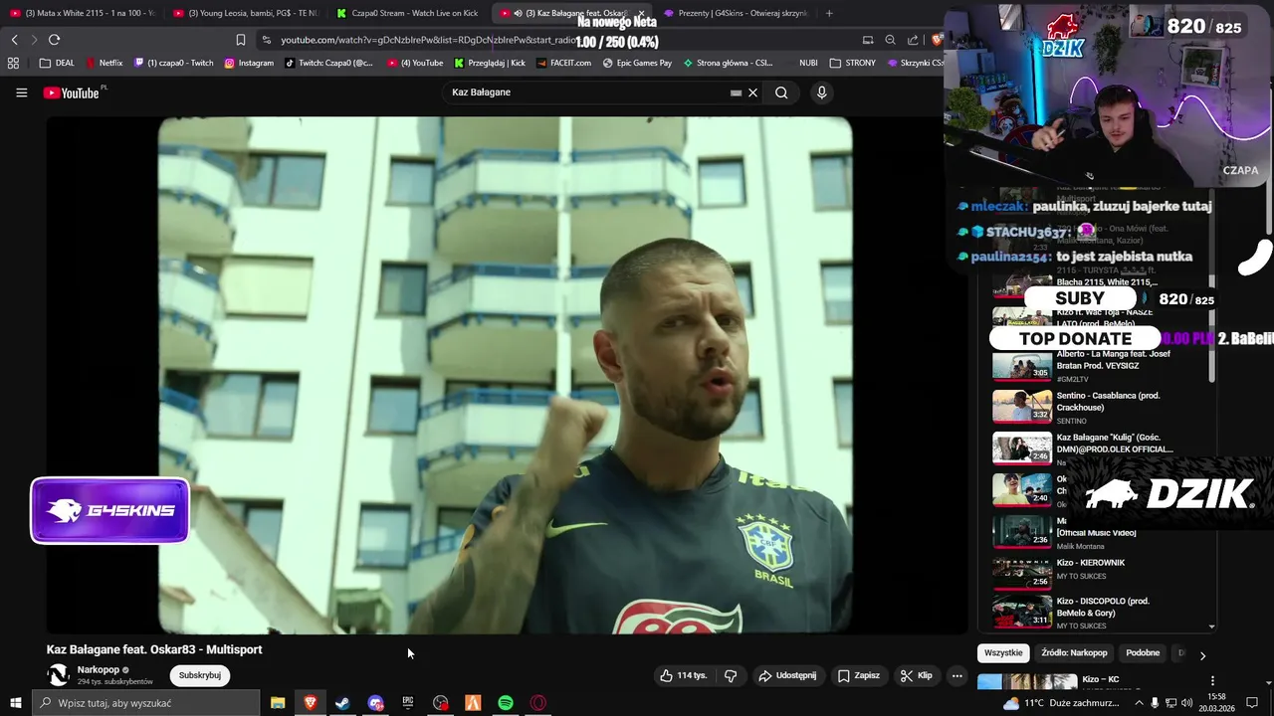The width and height of the screenshot is (1274, 716).
Task: Click the Windows taskbar search box
Action: [x=145, y=703]
